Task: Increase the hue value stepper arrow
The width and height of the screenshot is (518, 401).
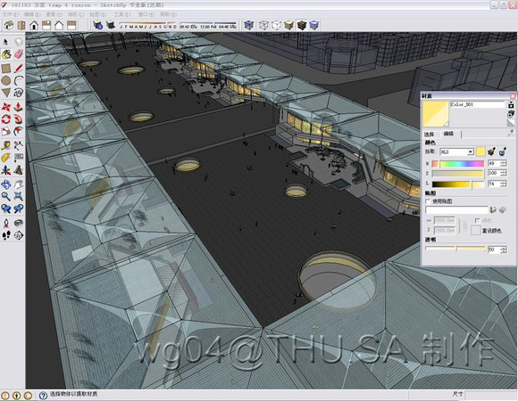Action: pyautogui.click(x=504, y=162)
